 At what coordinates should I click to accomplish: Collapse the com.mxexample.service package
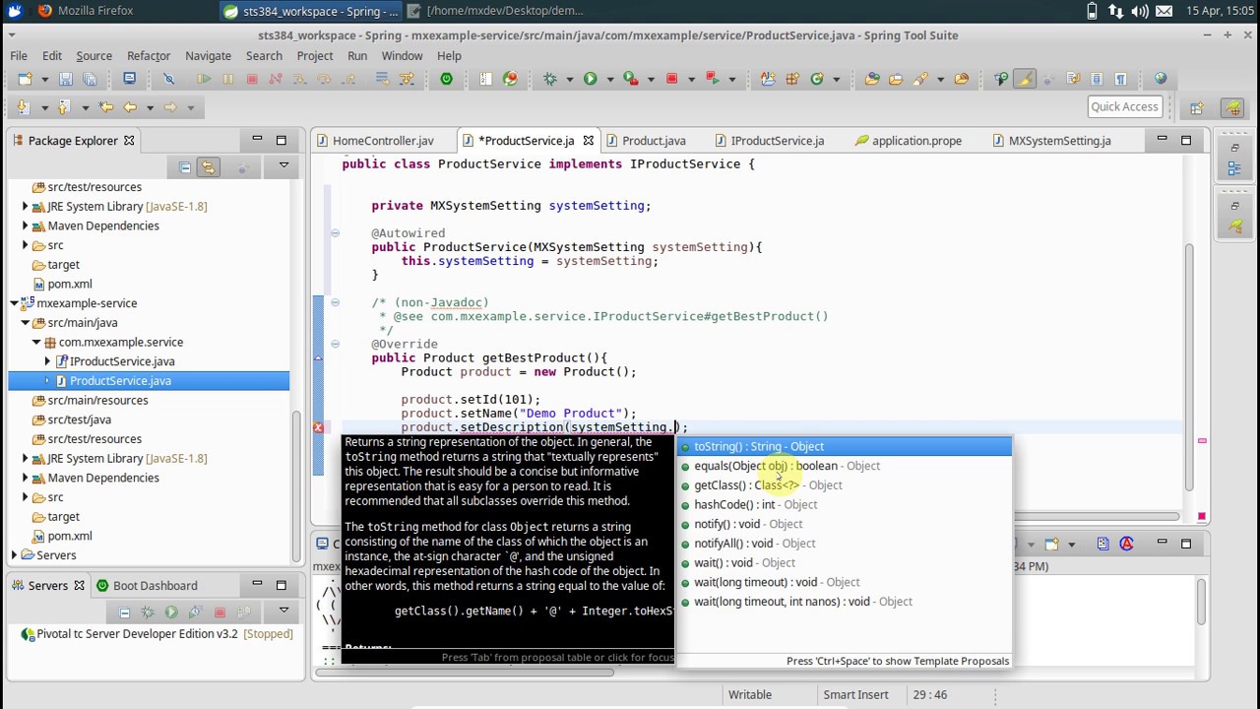36,342
